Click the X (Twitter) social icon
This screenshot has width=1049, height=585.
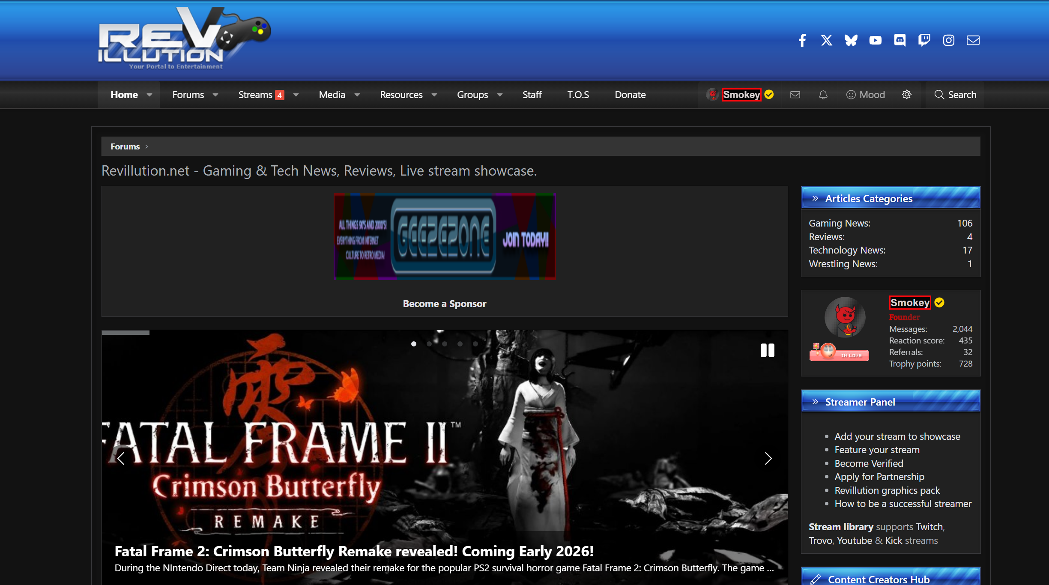[827, 40]
